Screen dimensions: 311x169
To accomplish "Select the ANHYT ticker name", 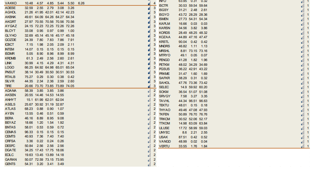I will click(x=11, y=100).
